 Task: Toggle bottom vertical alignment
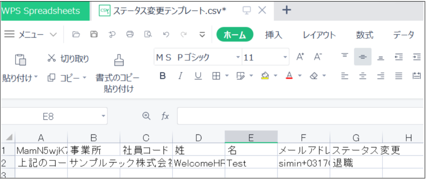(x=381, y=58)
